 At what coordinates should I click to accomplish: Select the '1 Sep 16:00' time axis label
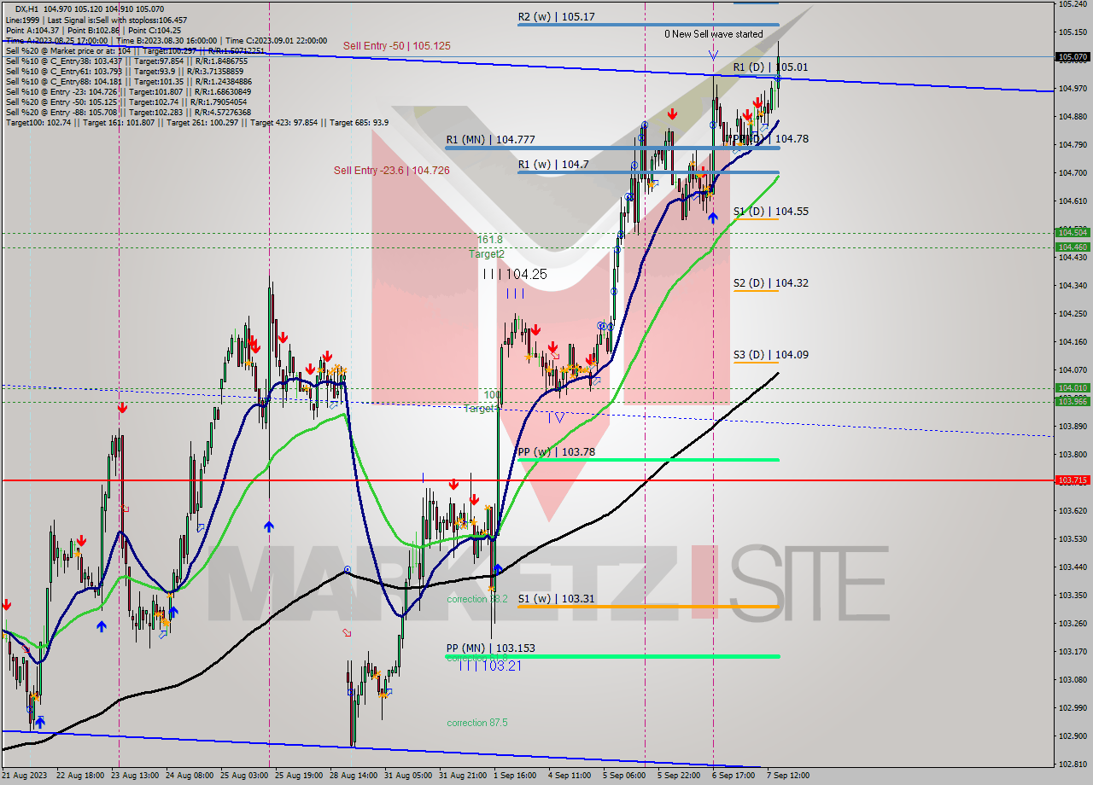pyautogui.click(x=513, y=776)
